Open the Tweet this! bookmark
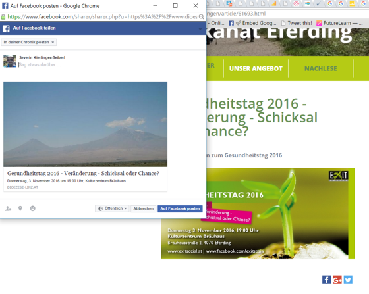369x294 pixels. pos(297,23)
